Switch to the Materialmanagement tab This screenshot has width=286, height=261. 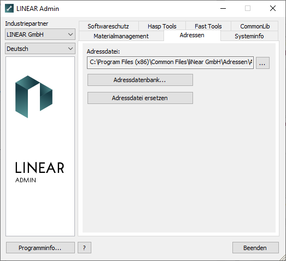tap(121, 36)
